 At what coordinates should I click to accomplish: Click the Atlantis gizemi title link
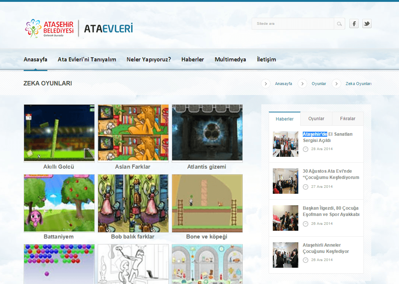pyautogui.click(x=207, y=167)
